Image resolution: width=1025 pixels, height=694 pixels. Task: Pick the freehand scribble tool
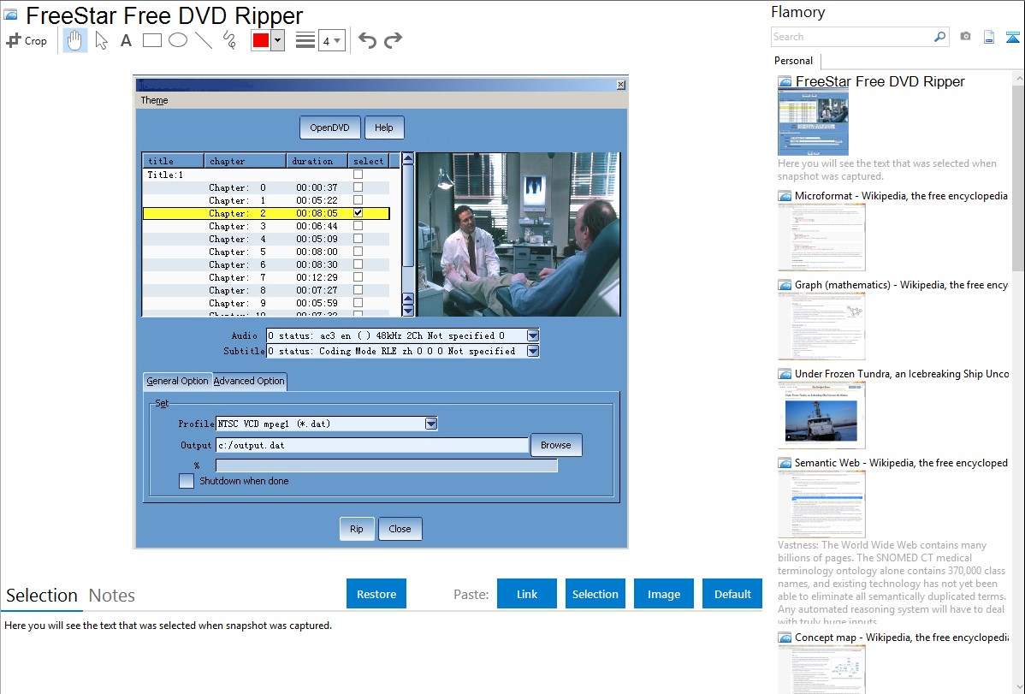point(229,40)
